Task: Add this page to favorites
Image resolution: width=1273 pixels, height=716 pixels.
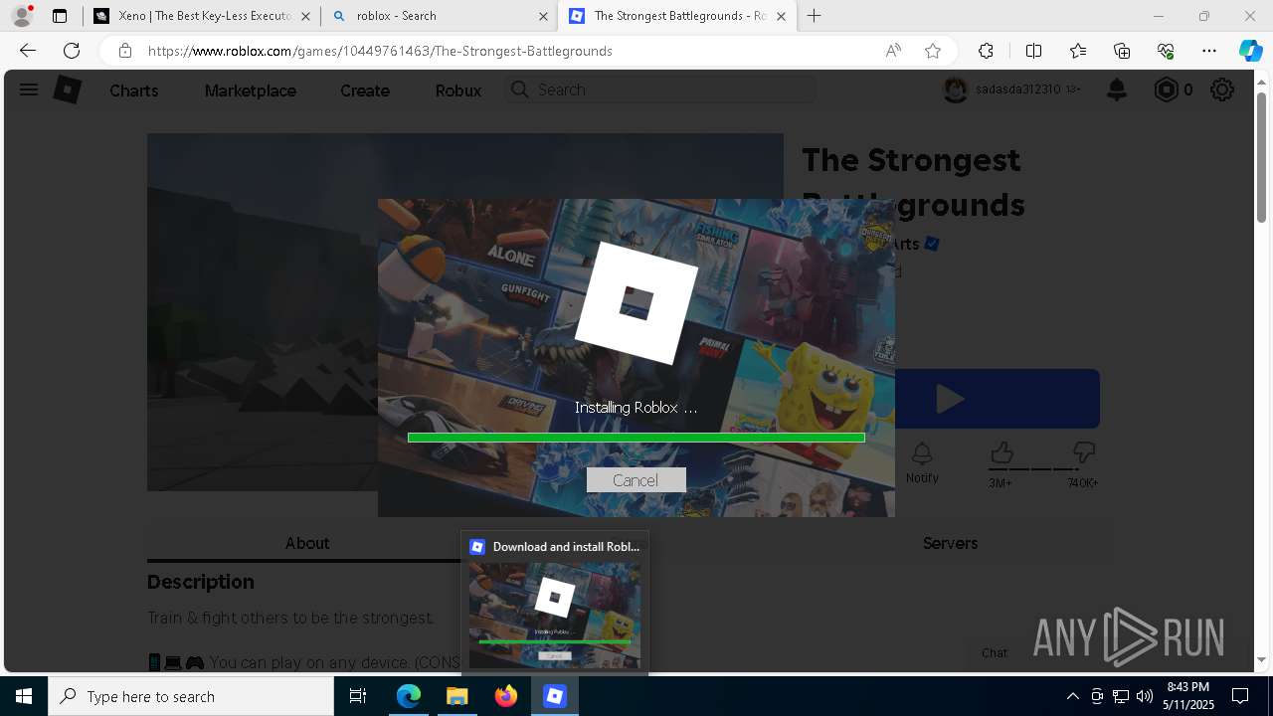Action: point(933,51)
